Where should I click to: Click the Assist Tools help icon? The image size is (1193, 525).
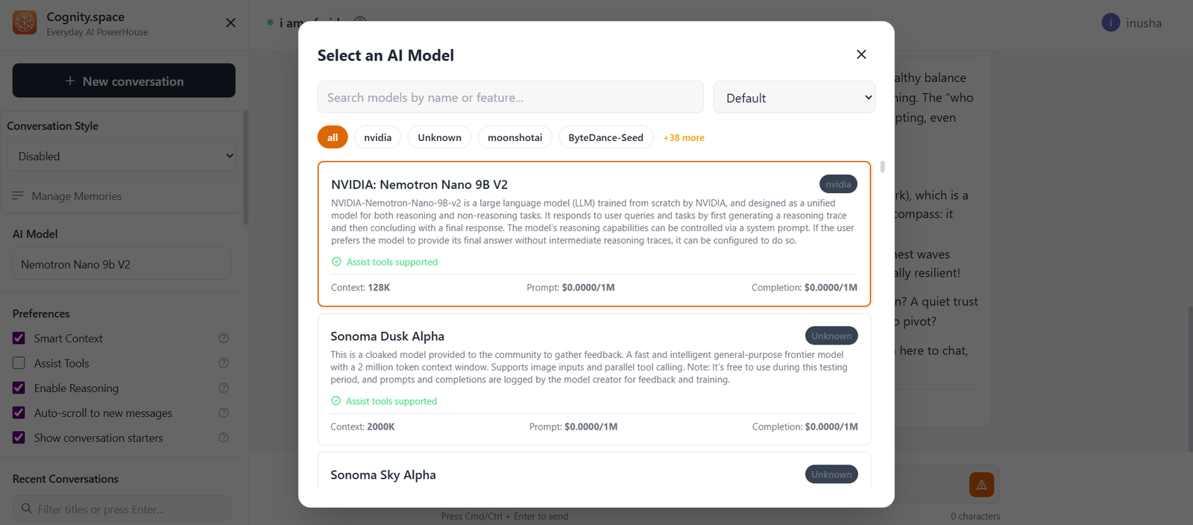pos(224,363)
